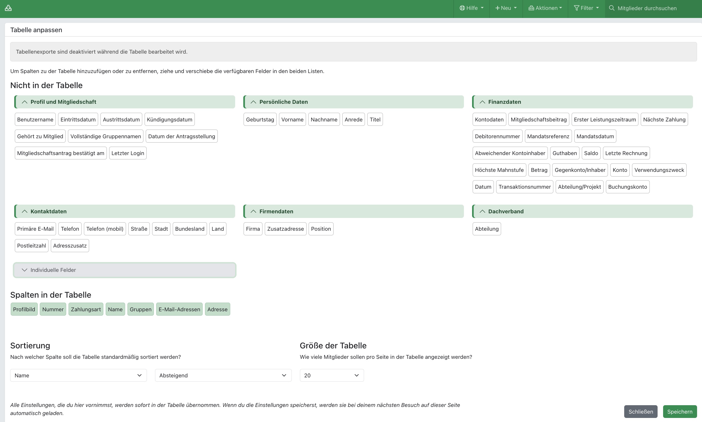Click the Primäre E-Mail chip
The width and height of the screenshot is (702, 422).
coord(35,229)
